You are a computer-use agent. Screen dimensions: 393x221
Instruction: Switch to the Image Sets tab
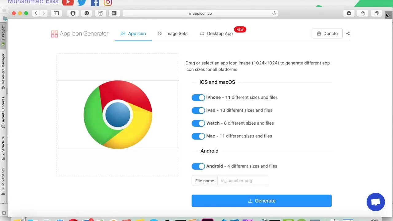click(x=173, y=33)
